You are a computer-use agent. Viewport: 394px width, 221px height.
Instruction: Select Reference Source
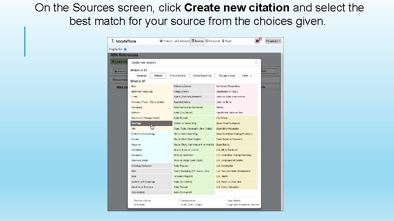point(194,86)
